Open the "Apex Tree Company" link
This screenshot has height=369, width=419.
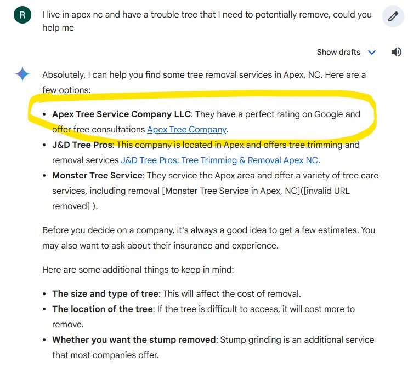186,130
